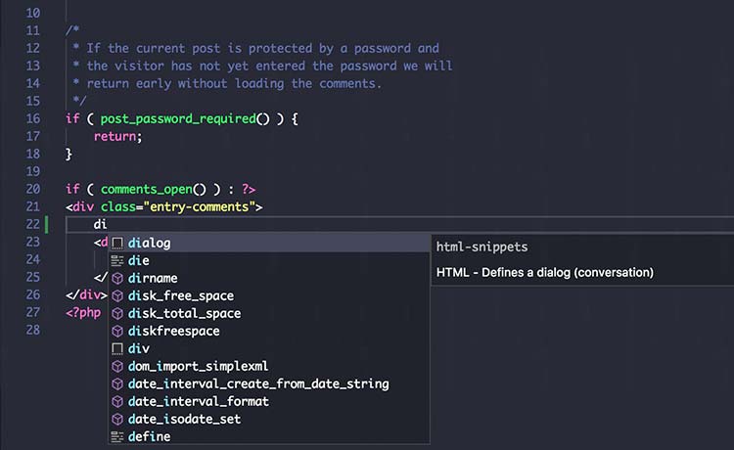Screen dimensions: 734x450
Task: Click the keyword icon beside "die"
Action: 117,260
